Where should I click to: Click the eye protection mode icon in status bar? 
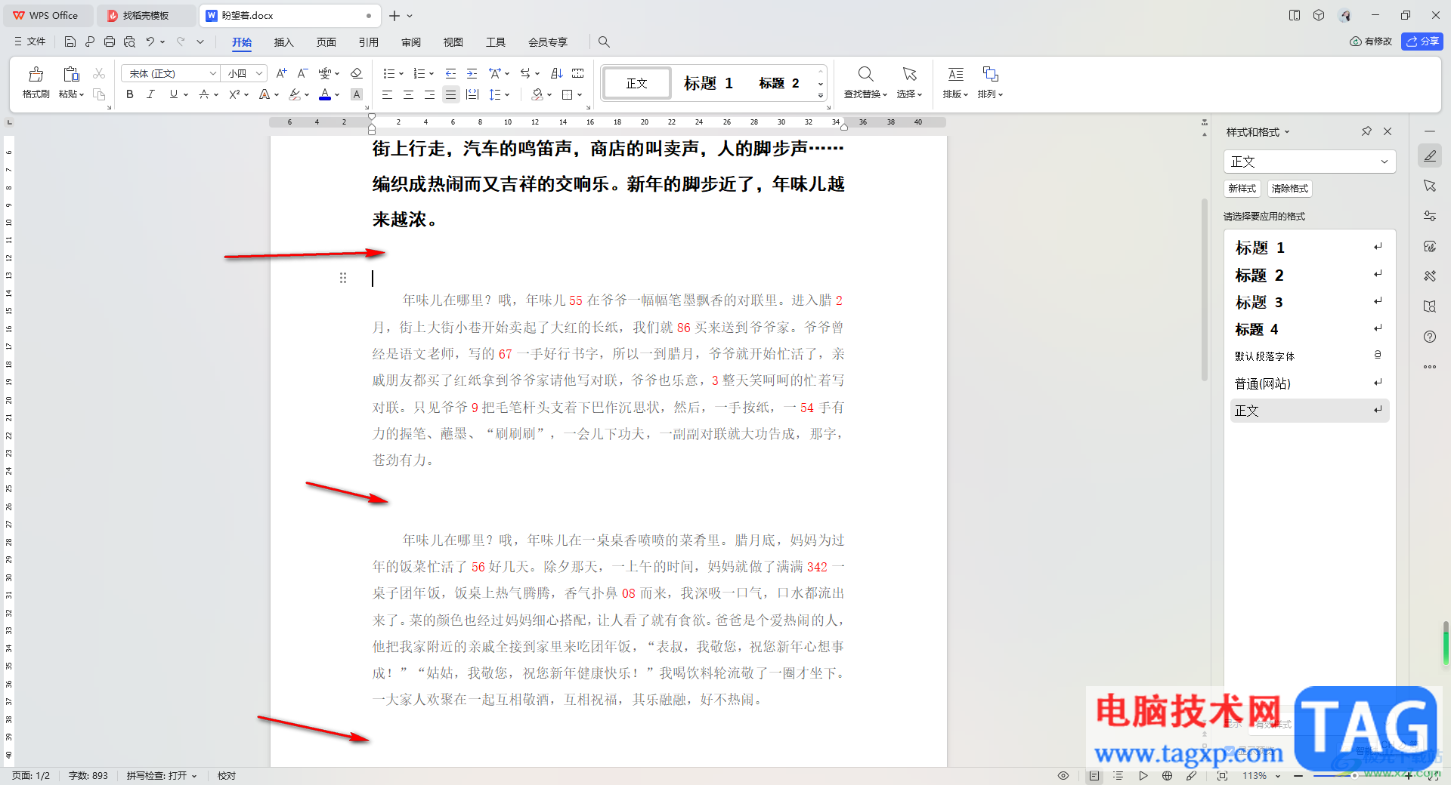tap(1063, 776)
